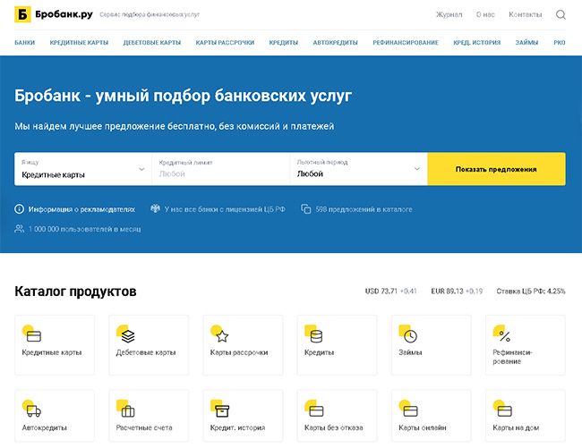This screenshot has height=448, width=582.
Task: Open РКО menu item
Action: [560, 43]
